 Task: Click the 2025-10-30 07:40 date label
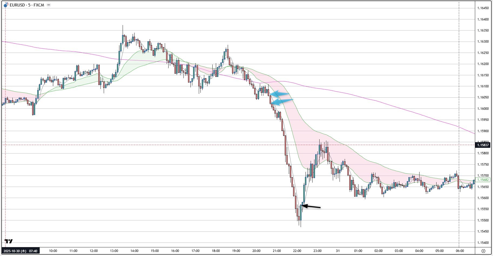[21, 251]
